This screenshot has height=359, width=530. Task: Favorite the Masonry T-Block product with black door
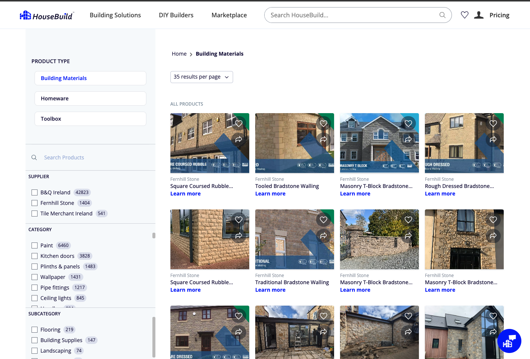coord(493,220)
